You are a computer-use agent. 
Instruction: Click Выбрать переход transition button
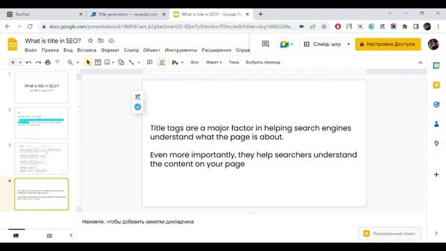pyautogui.click(x=263, y=62)
